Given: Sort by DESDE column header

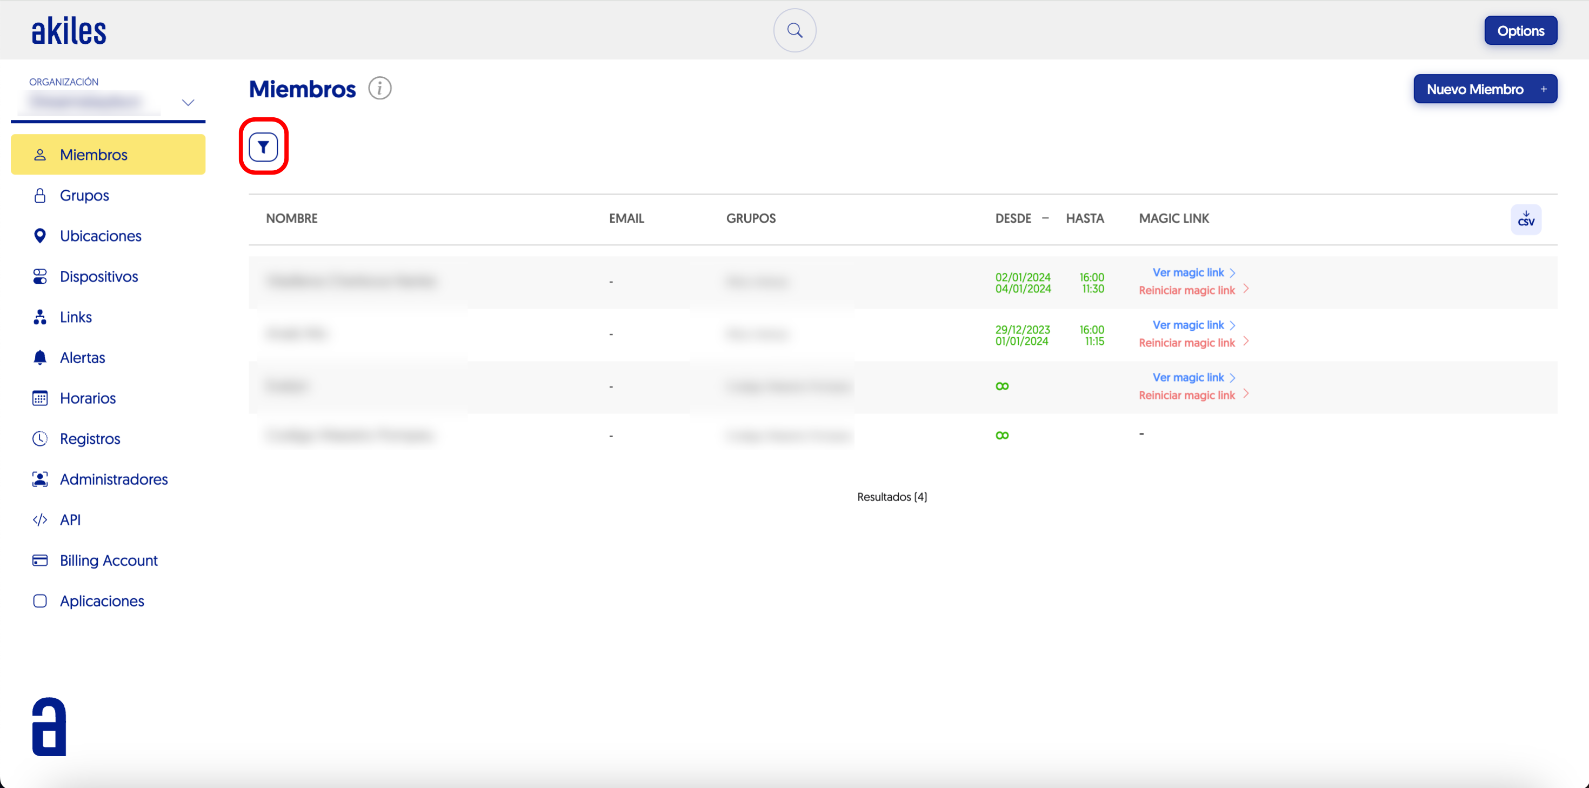Looking at the screenshot, I should tap(1013, 218).
